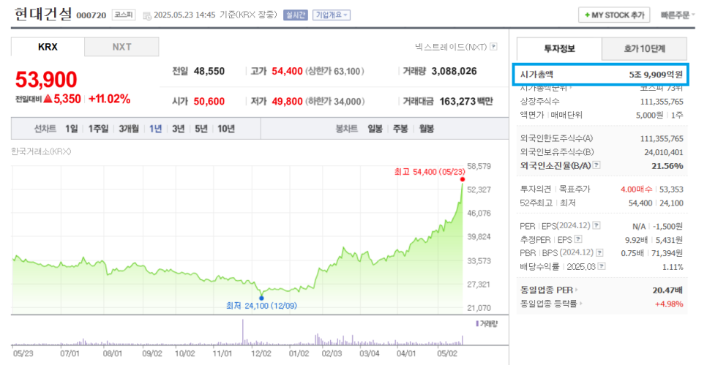The width and height of the screenshot is (707, 365).
Task: Click the 외국인소진율 value 21.56%
Action: (667, 166)
